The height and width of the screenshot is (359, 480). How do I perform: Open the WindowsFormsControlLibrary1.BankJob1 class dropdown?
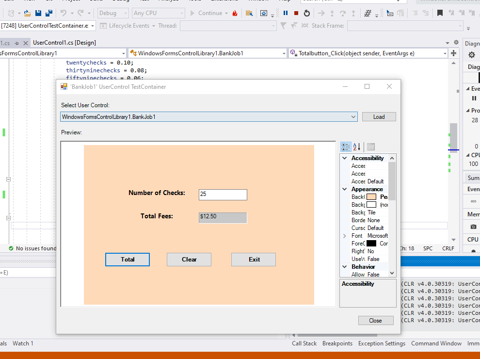click(208, 53)
